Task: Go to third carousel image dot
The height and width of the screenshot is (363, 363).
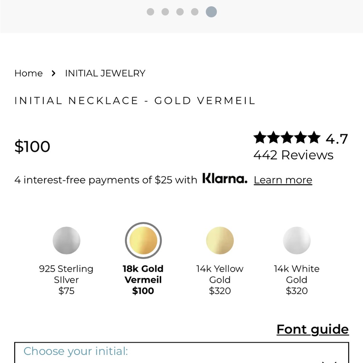Action: [180, 12]
